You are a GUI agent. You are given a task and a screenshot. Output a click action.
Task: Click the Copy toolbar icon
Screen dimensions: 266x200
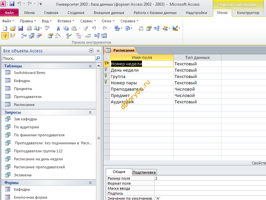66,28
